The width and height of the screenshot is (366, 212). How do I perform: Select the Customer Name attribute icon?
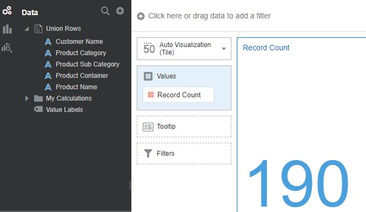48,42
